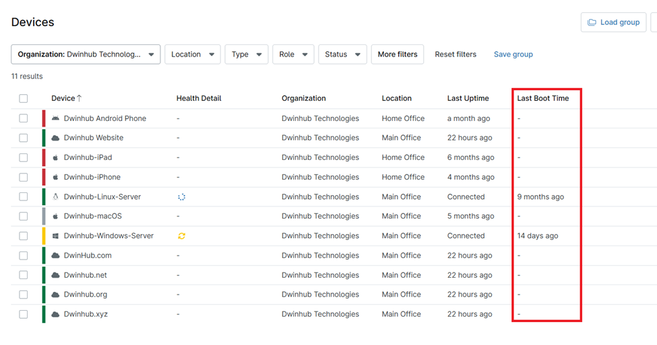Select the Dwinhub-iPhone checkbox
The width and height of the screenshot is (657, 345).
point(24,178)
